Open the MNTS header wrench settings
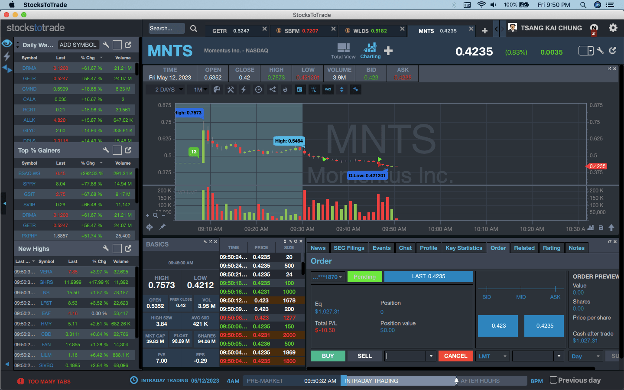 coord(600,50)
